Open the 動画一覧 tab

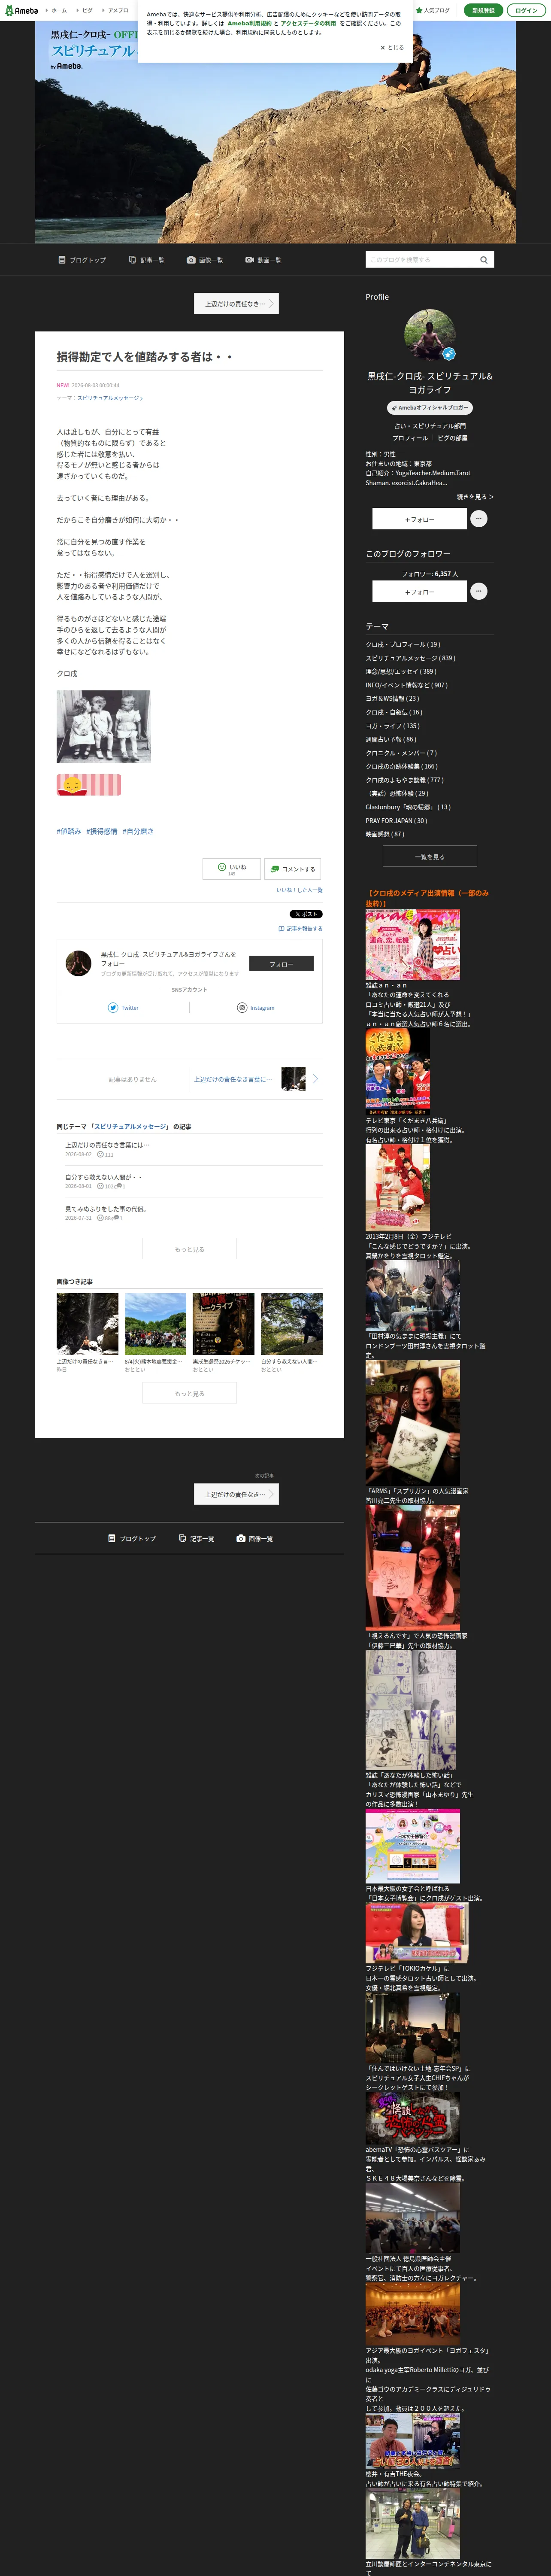pyautogui.click(x=263, y=260)
